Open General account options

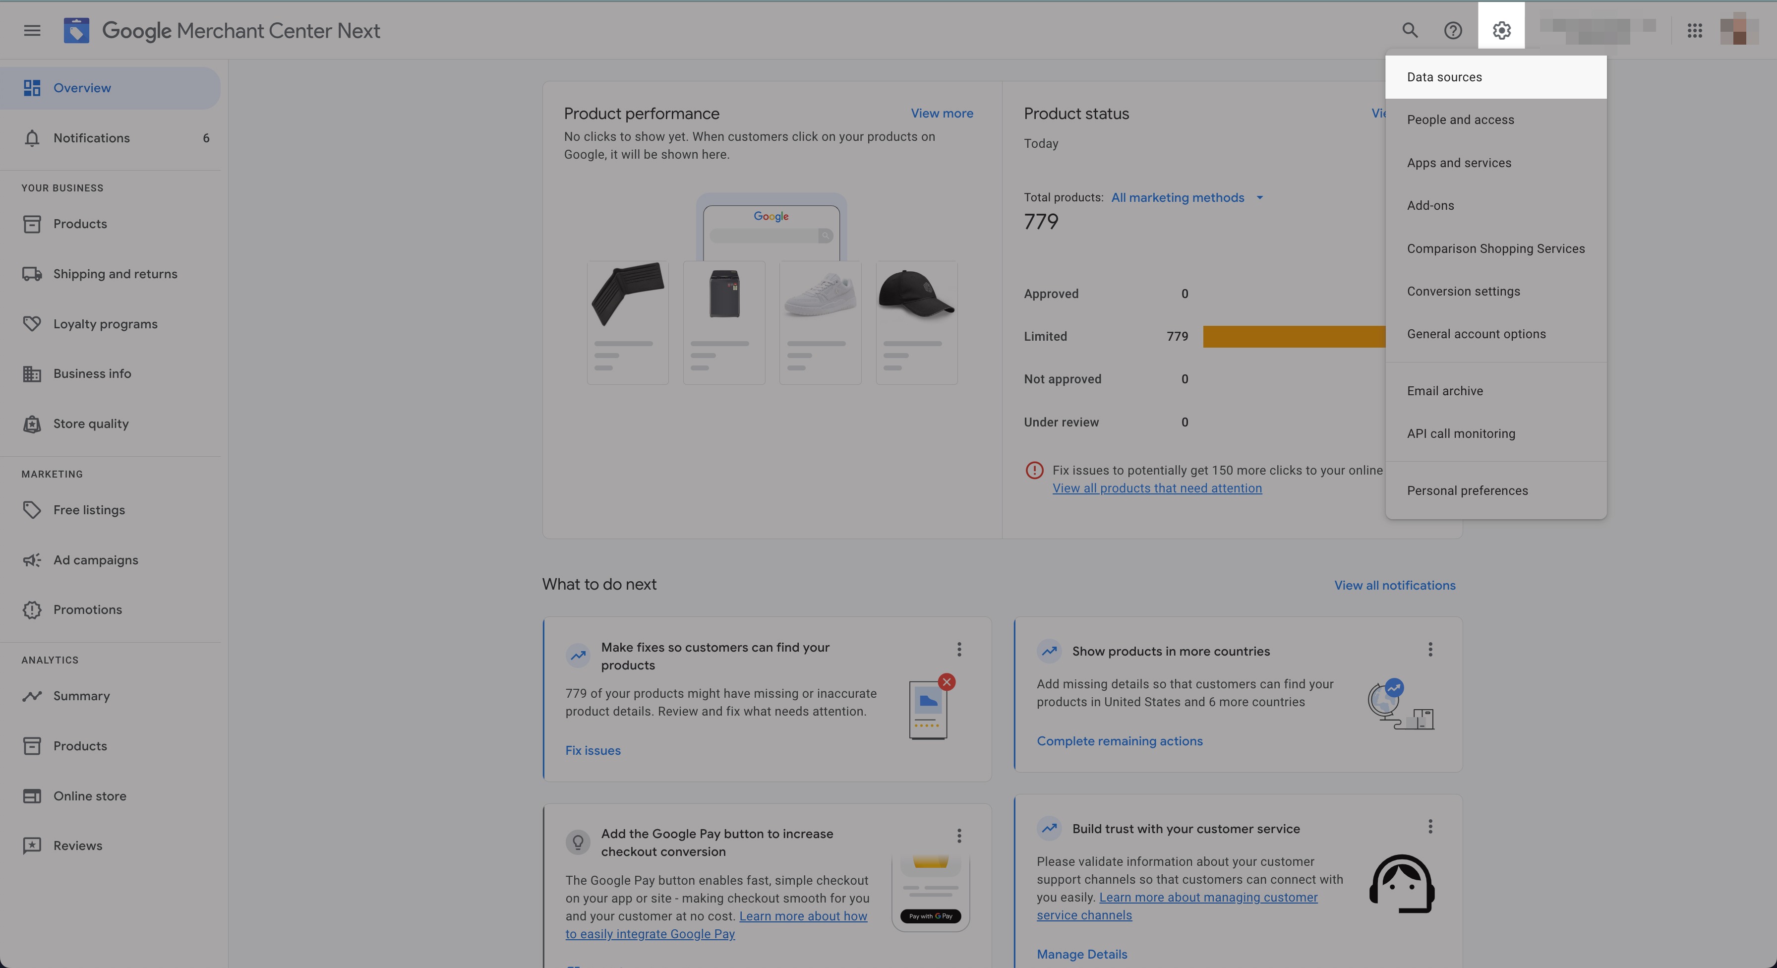[x=1495, y=334]
